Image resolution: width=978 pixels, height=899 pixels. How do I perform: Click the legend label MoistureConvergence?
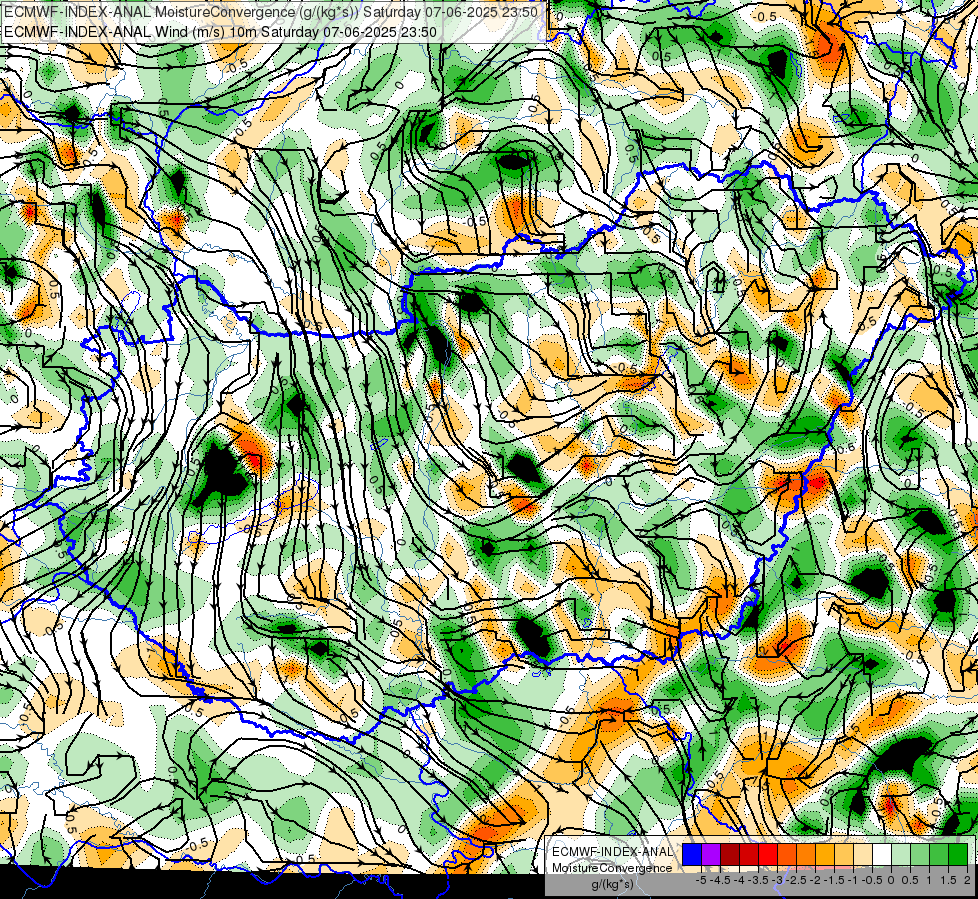612,868
